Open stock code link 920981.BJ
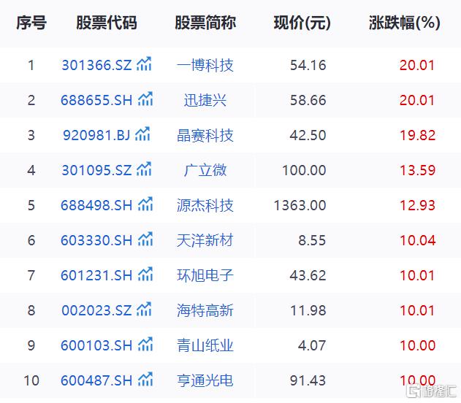 (96, 135)
